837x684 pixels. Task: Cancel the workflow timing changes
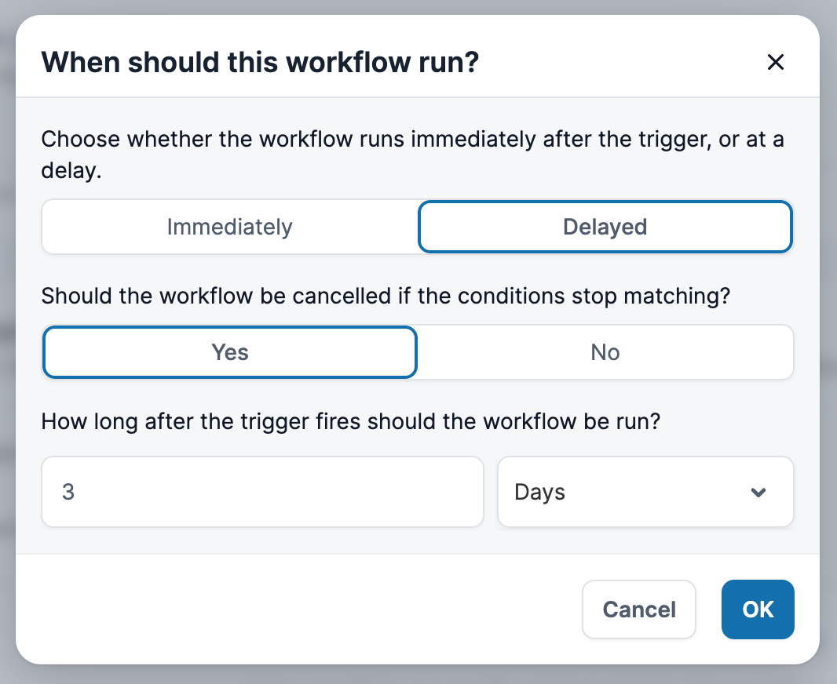[x=639, y=609]
